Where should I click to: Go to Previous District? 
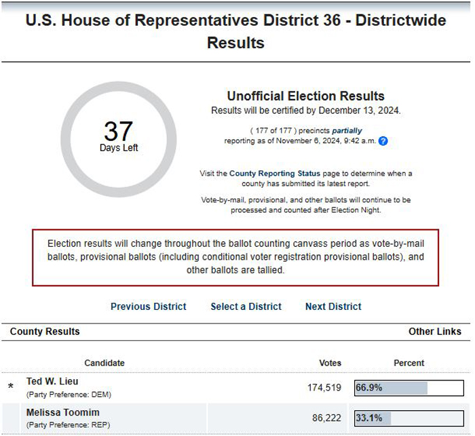tap(149, 306)
